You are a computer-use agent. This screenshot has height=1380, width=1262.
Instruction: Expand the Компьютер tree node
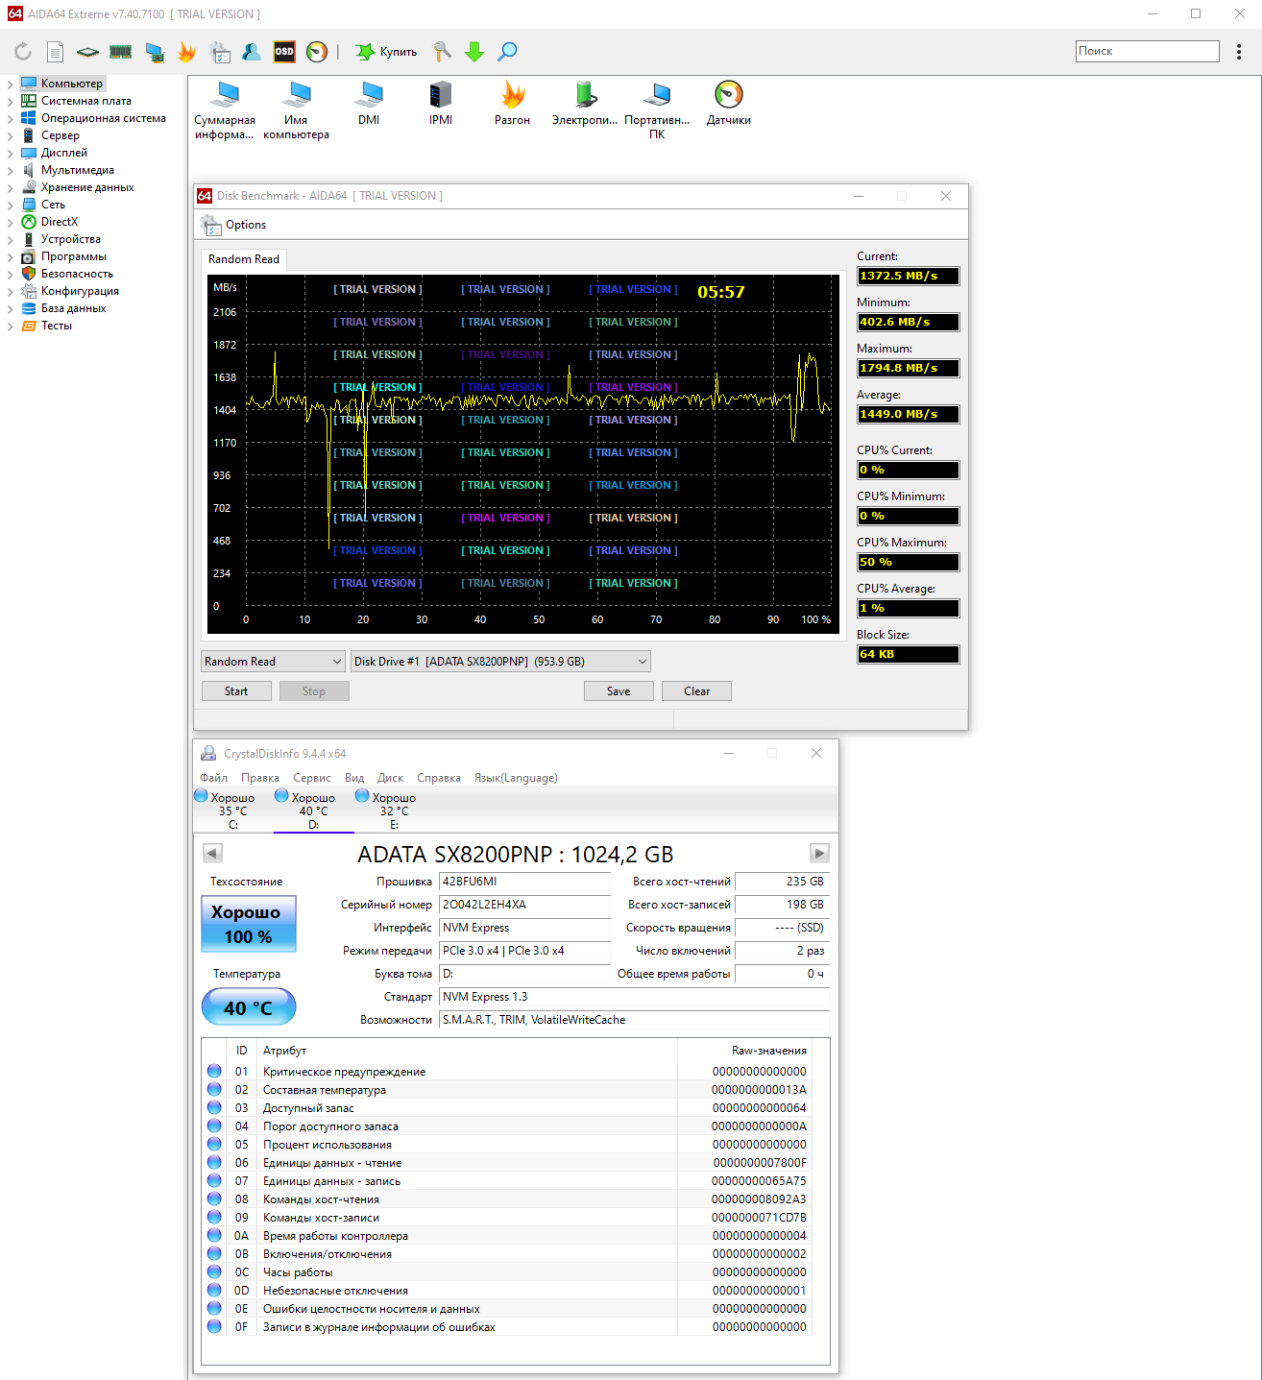[x=10, y=85]
